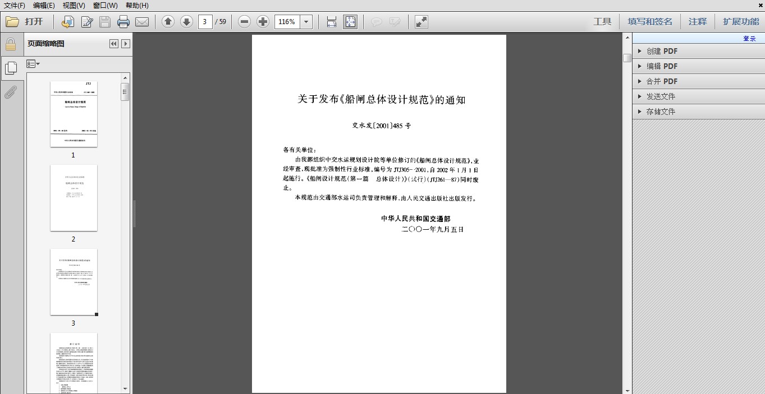Click the thumbnail panel scroll up arrow
This screenshot has width=765, height=394.
coord(125,77)
